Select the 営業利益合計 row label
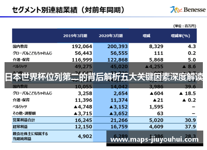Screen dimensions: 207x150 (x=24, y=120)
